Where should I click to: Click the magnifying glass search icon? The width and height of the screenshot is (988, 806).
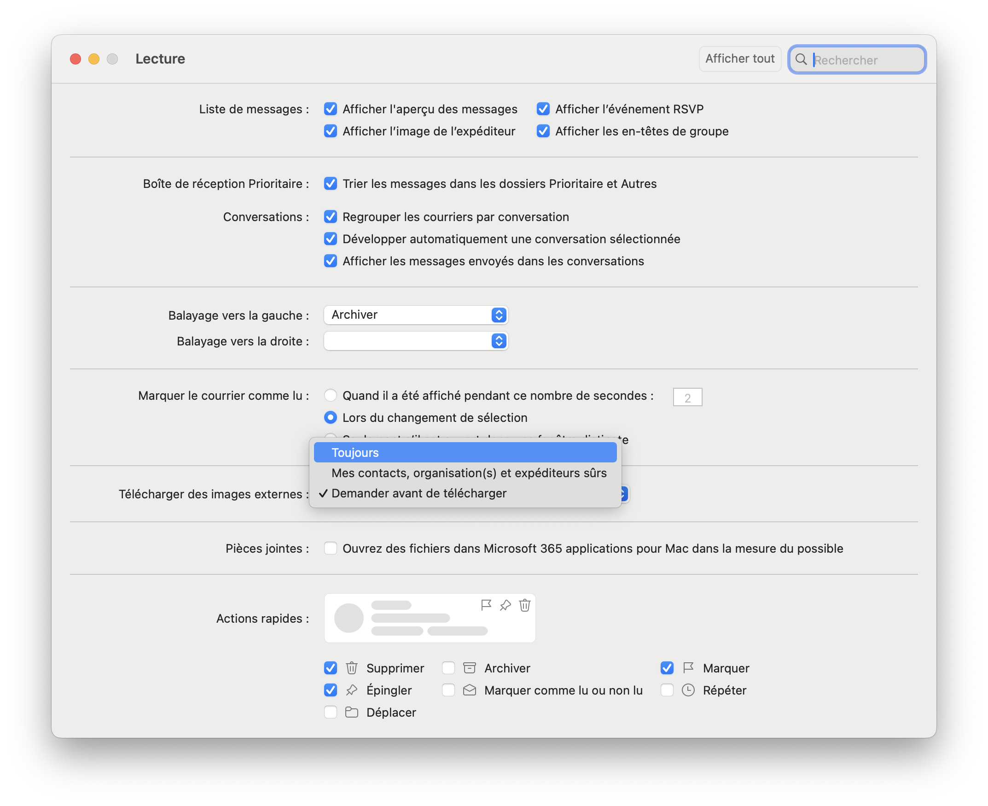(801, 59)
